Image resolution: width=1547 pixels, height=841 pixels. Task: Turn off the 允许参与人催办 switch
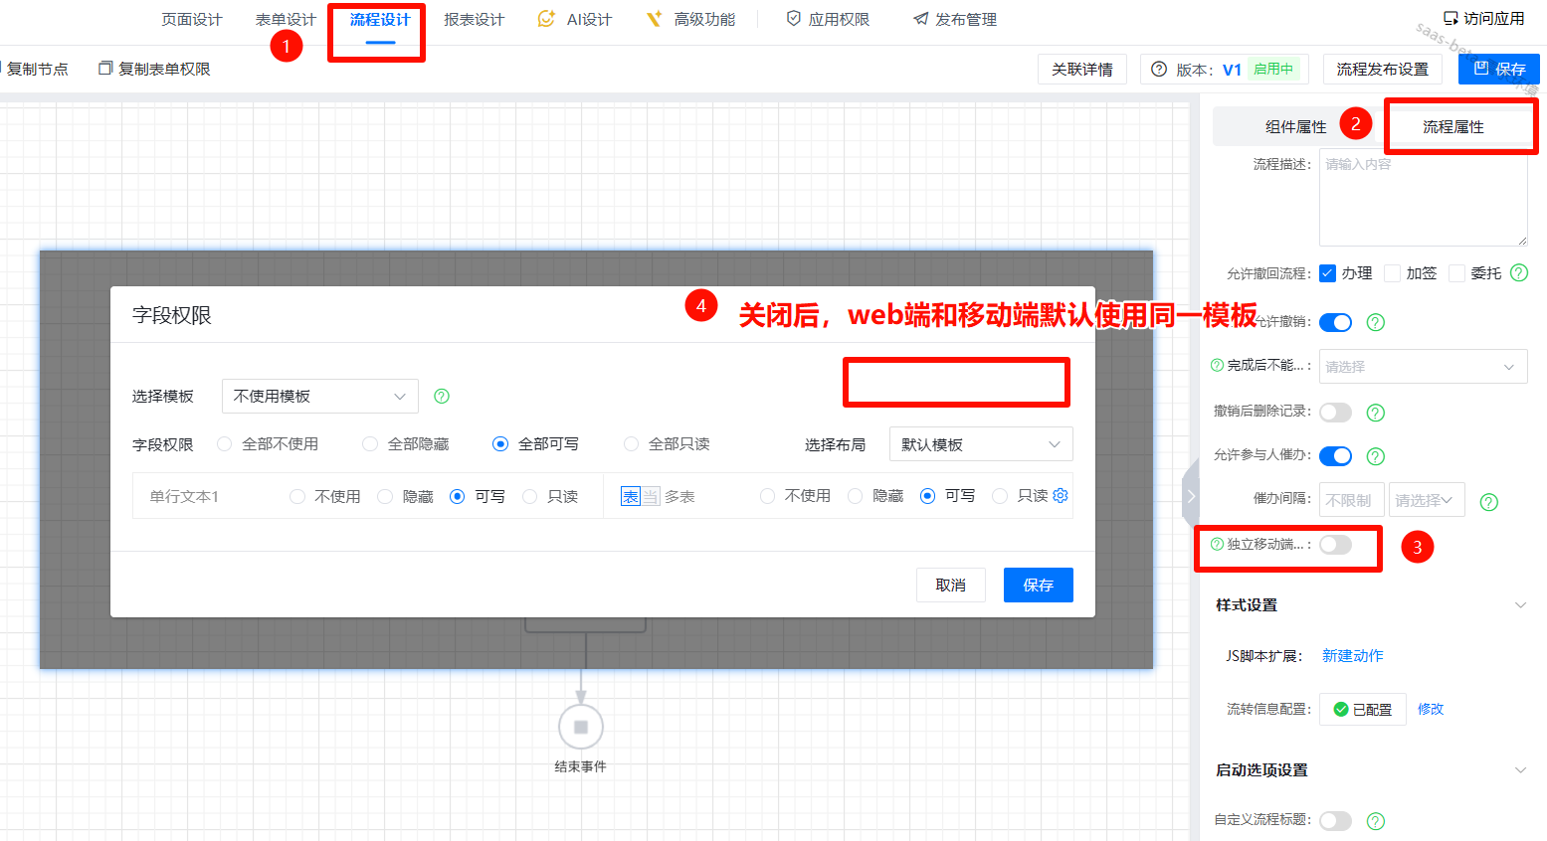(x=1335, y=456)
